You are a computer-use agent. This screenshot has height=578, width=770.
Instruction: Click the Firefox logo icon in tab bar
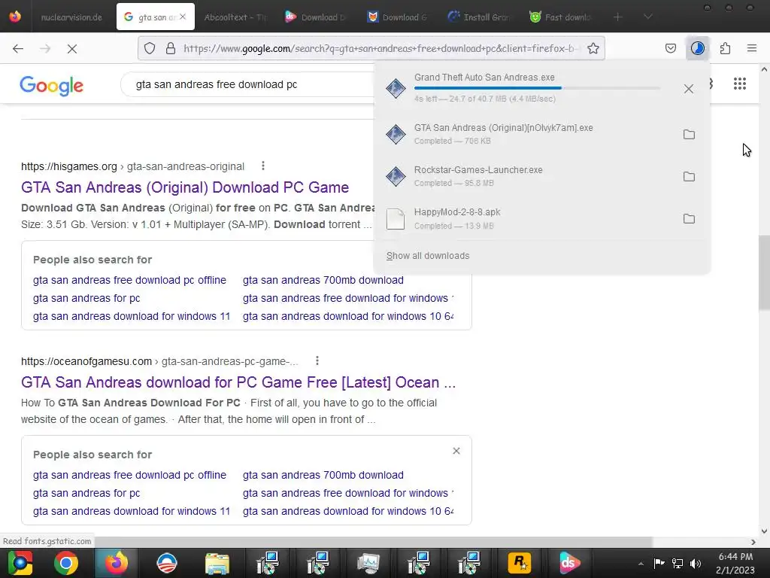pos(15,17)
